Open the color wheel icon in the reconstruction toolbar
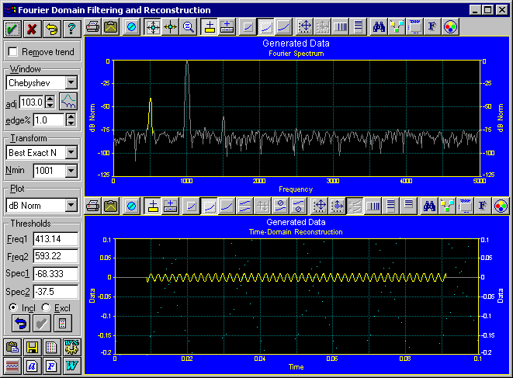The width and height of the screenshot is (513, 378). point(501,206)
